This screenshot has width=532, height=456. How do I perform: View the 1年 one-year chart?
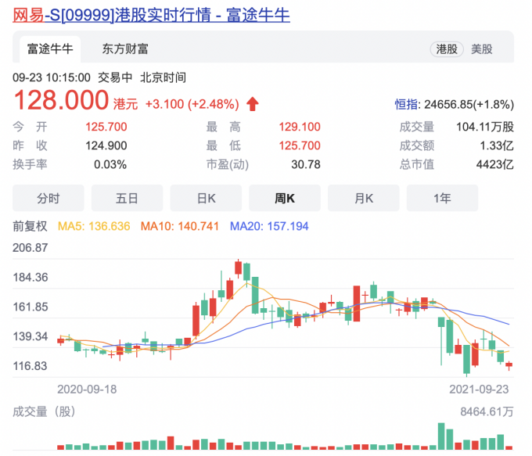pos(442,198)
